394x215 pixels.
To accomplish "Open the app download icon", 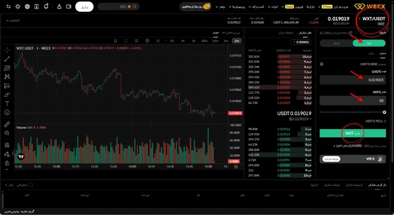I will coord(36,7).
